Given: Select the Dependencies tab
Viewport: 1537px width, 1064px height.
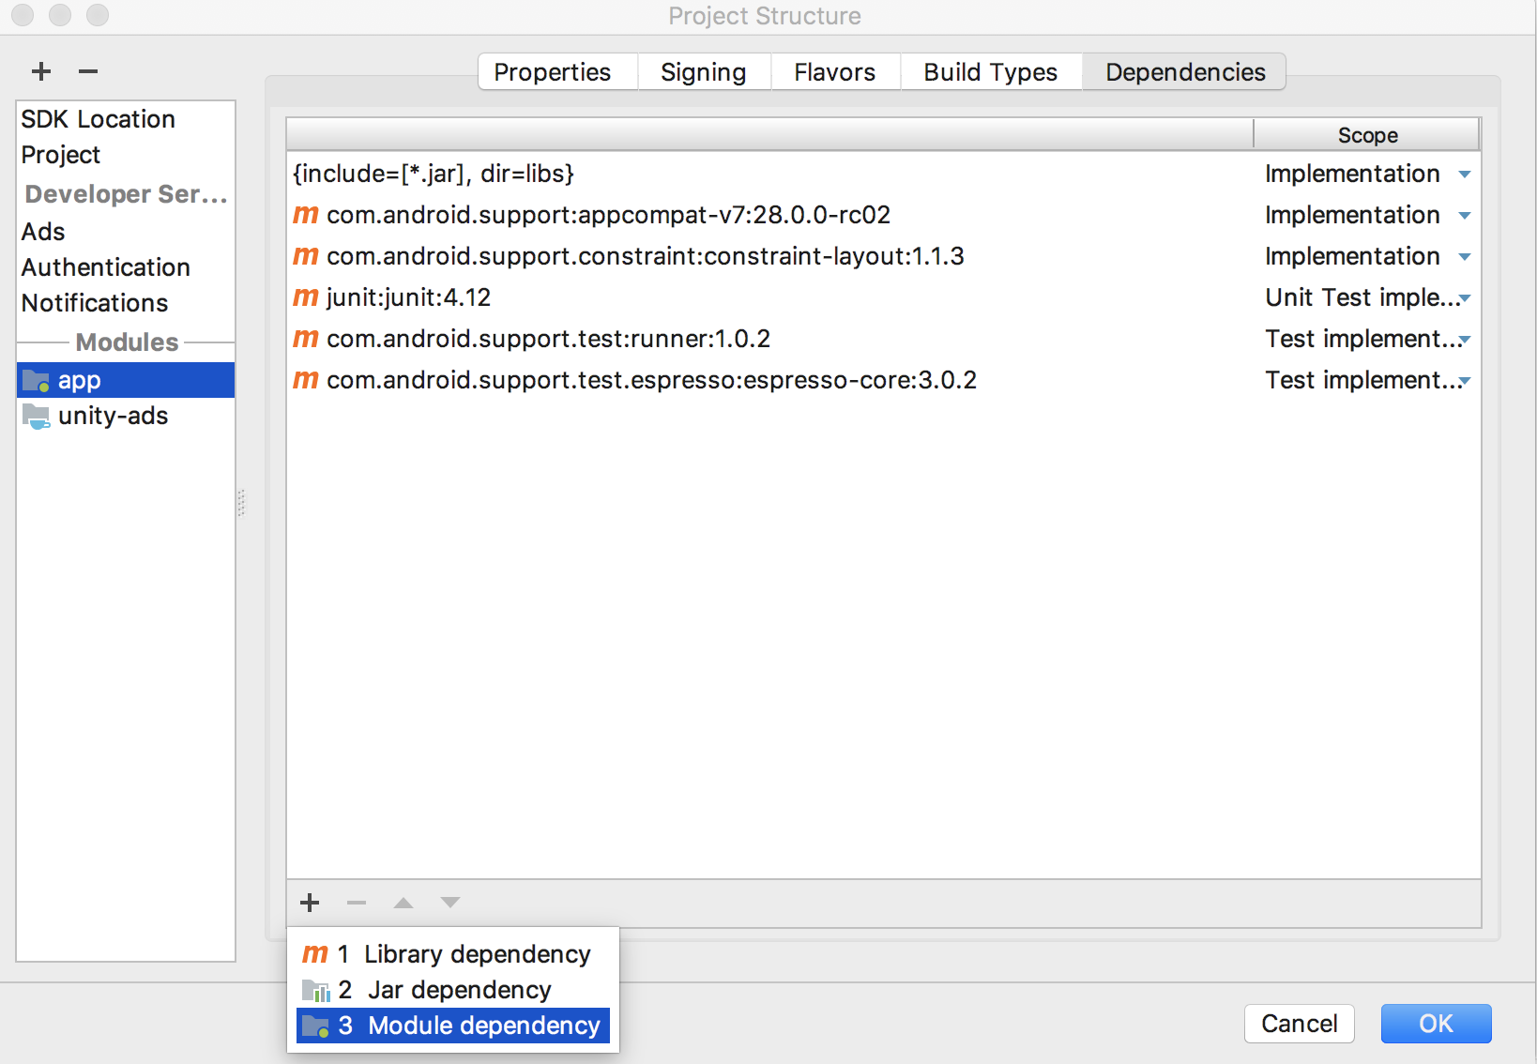Looking at the screenshot, I should (1185, 72).
